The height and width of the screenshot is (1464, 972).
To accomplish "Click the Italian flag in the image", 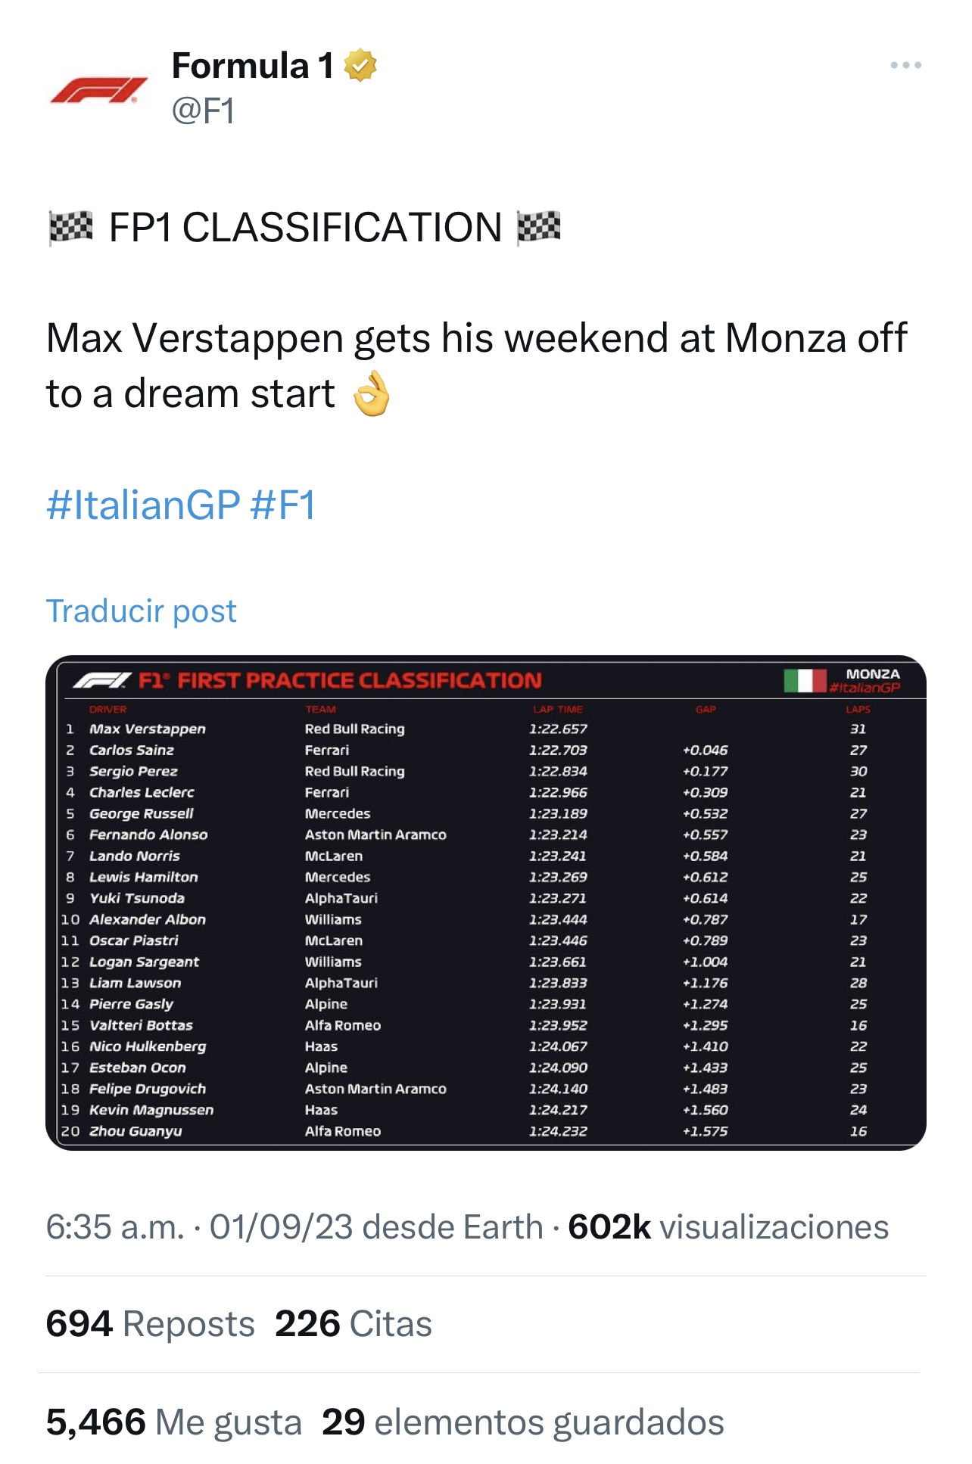I will pyautogui.click(x=804, y=680).
